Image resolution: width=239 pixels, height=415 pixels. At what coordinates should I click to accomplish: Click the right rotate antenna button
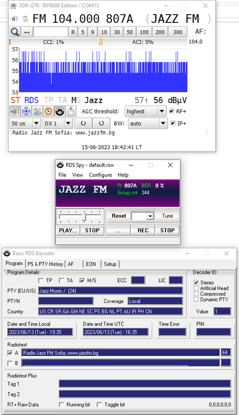pos(101,123)
